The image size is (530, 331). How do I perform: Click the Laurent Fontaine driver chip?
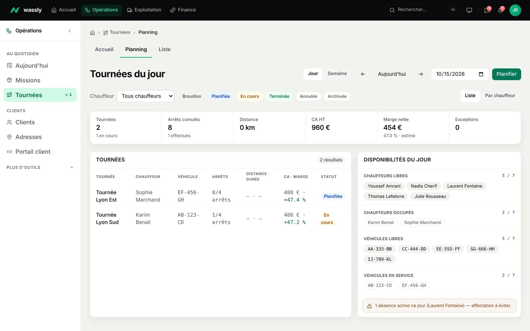pyautogui.click(x=464, y=186)
